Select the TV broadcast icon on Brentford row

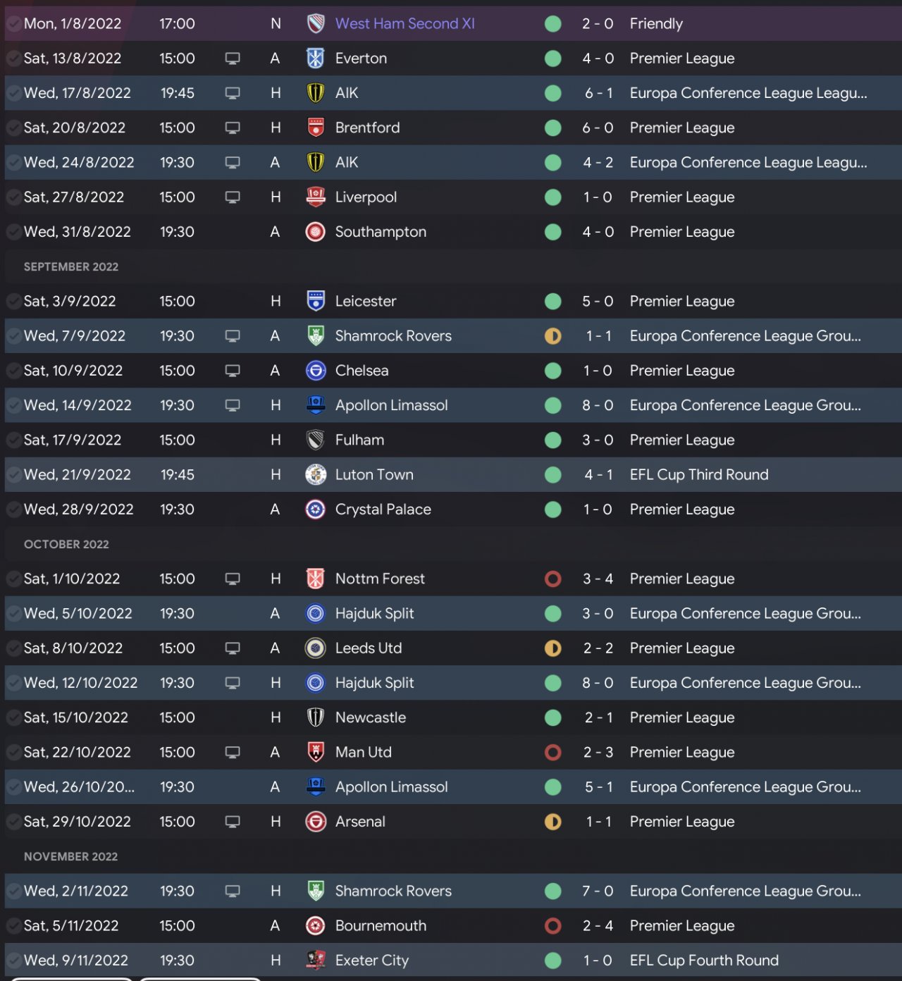[x=233, y=128]
